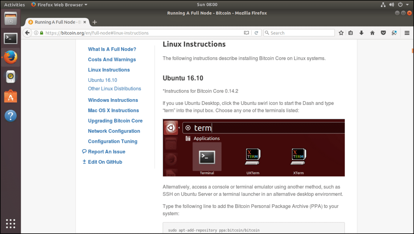Screen dimensions: 414x234
Task: Open a new tab with the plus button
Action: click(95, 22)
